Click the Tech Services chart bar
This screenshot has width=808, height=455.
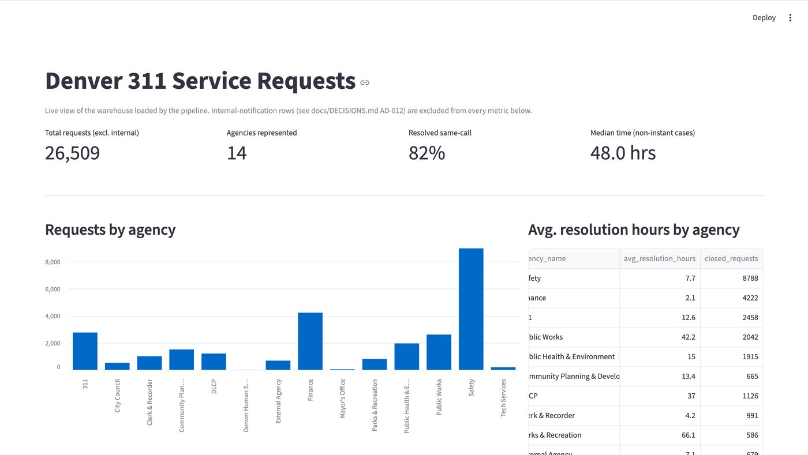tap(503, 368)
